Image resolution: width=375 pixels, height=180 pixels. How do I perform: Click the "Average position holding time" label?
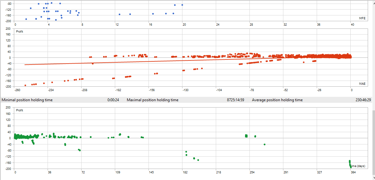point(277,100)
